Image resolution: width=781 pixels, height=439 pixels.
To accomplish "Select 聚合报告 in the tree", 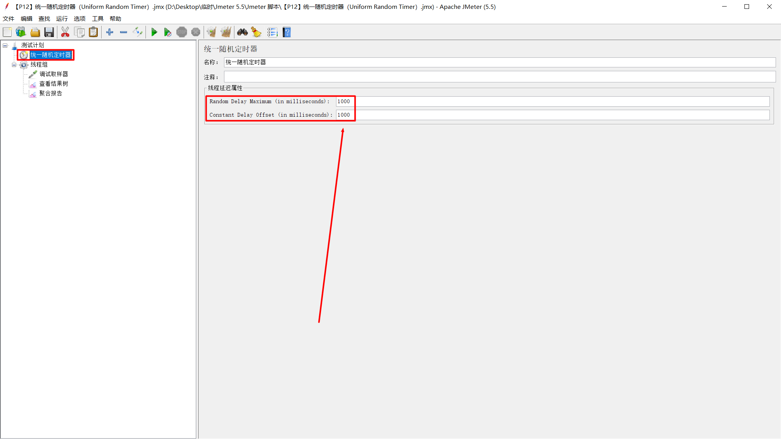I will tap(50, 93).
